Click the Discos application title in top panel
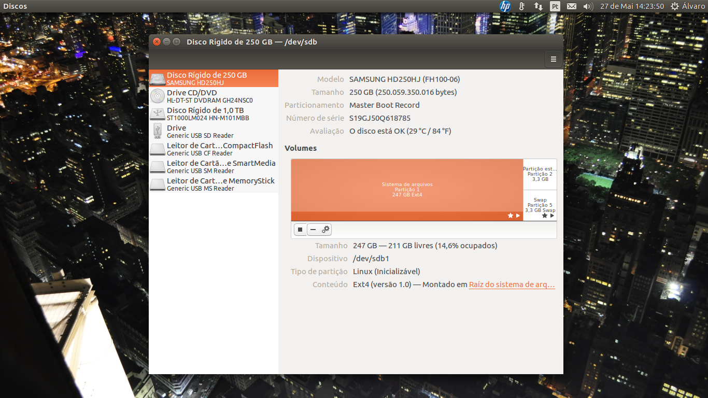The width and height of the screenshot is (708, 398). [15, 6]
